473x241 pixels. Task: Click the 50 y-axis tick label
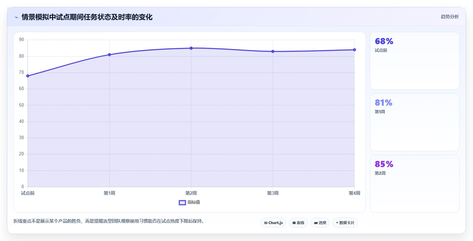(21, 105)
